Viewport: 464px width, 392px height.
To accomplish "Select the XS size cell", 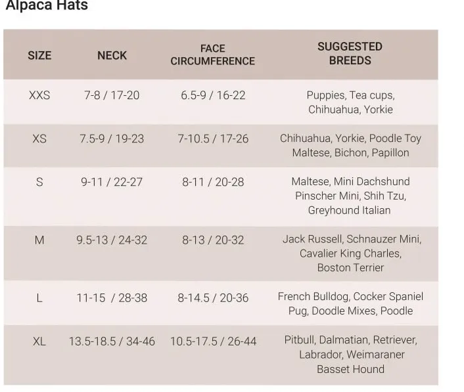I will tap(39, 139).
